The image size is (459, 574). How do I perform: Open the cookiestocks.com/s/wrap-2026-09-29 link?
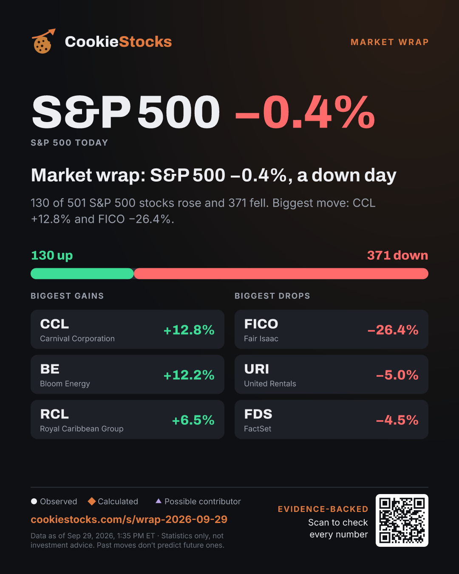[129, 519]
